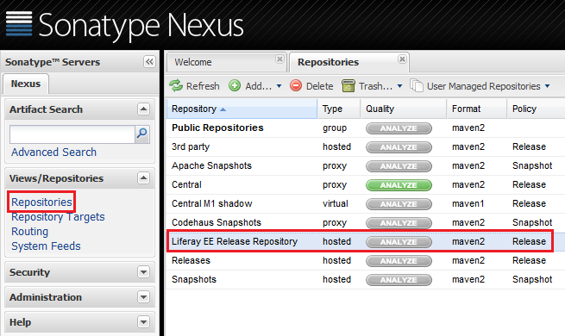Click ANALYZE button for 3rd party
The height and width of the screenshot is (336, 565).
point(399,147)
